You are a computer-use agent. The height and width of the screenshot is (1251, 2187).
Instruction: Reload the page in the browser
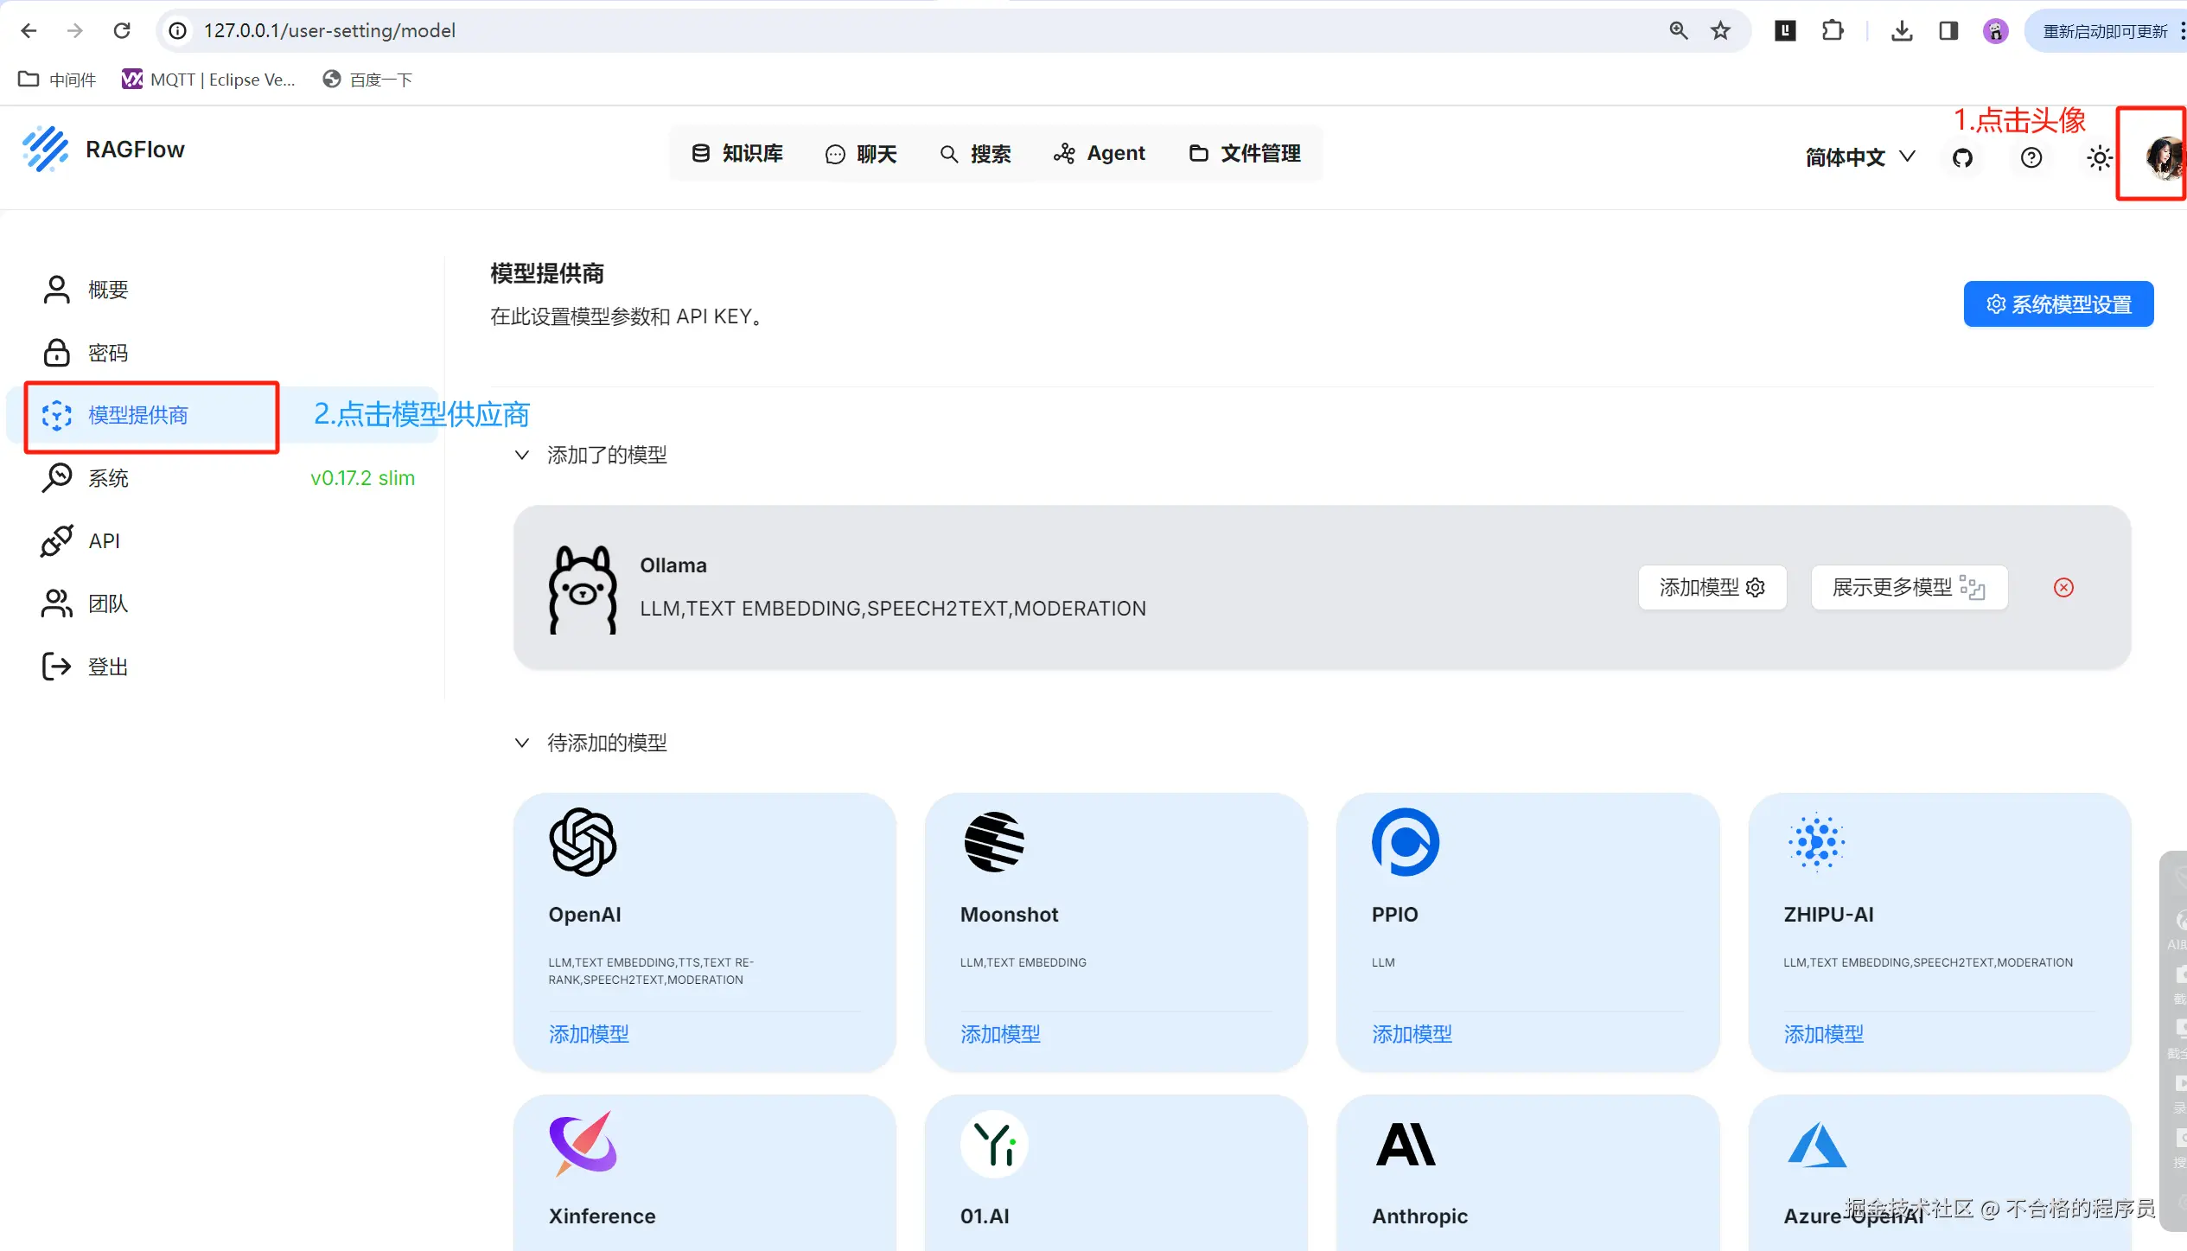click(x=122, y=31)
